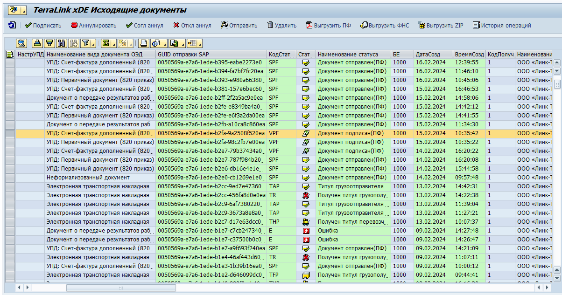Viewport: 562px width, 295px height.
Task: Click 'История операций' button
Action: tap(502, 25)
